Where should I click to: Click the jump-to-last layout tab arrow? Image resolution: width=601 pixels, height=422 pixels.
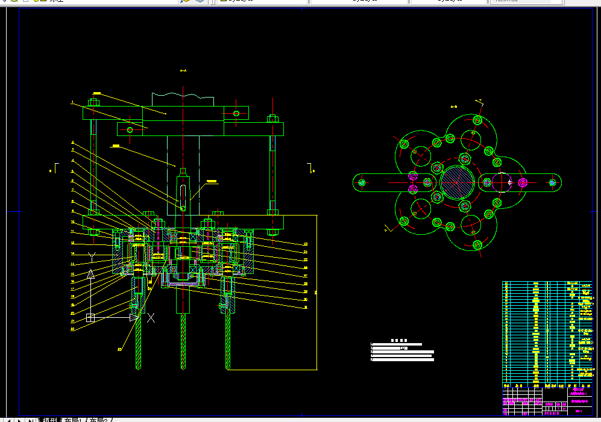tap(30, 420)
